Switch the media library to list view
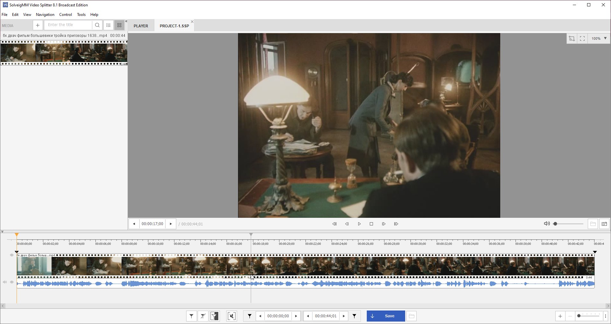The height and width of the screenshot is (324, 611). (x=109, y=25)
